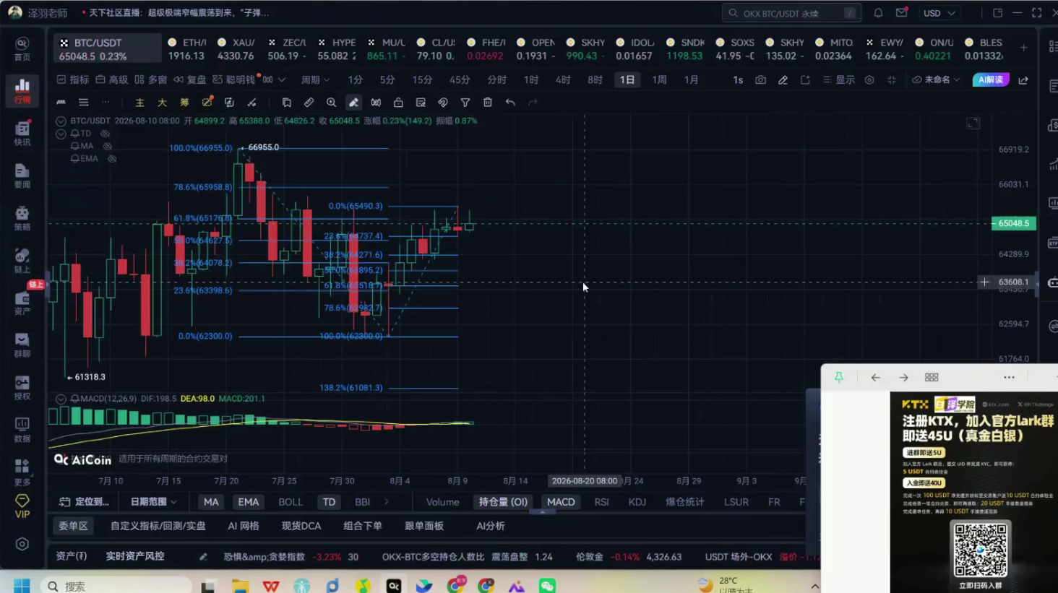
Task: Open the 周期 period dropdown
Action: click(315, 80)
